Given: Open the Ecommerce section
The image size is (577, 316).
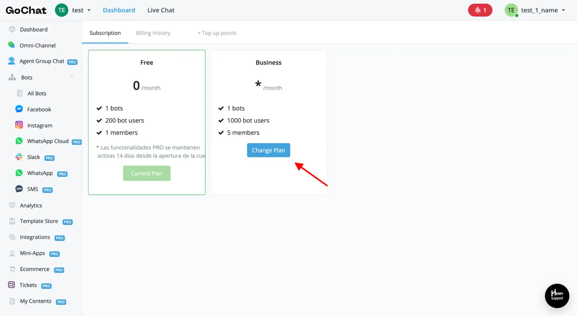Looking at the screenshot, I should (35, 269).
